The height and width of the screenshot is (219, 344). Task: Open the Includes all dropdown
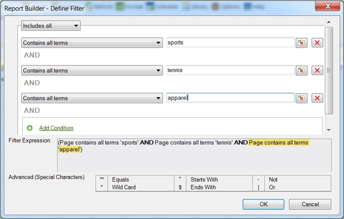click(51, 26)
